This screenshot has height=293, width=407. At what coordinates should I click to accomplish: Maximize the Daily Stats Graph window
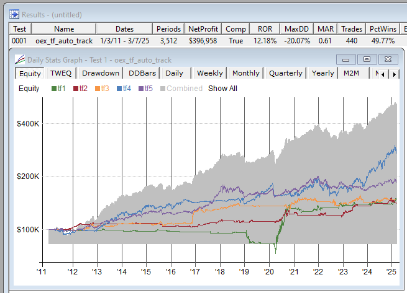click(x=367, y=59)
